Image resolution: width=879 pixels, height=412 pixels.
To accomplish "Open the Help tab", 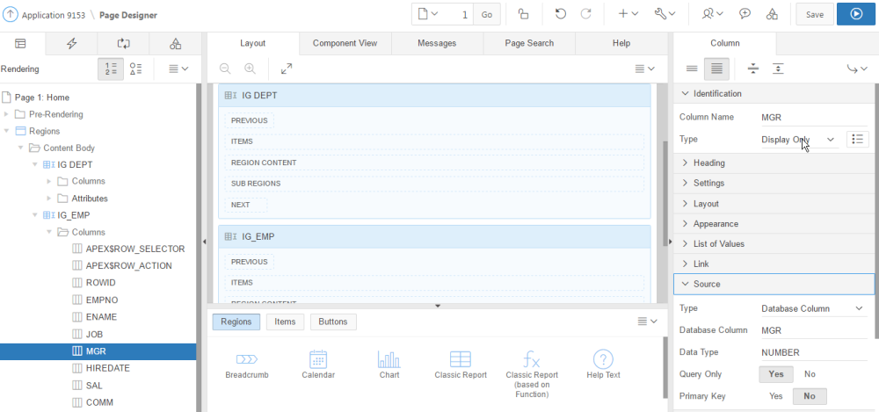I will 621,43.
